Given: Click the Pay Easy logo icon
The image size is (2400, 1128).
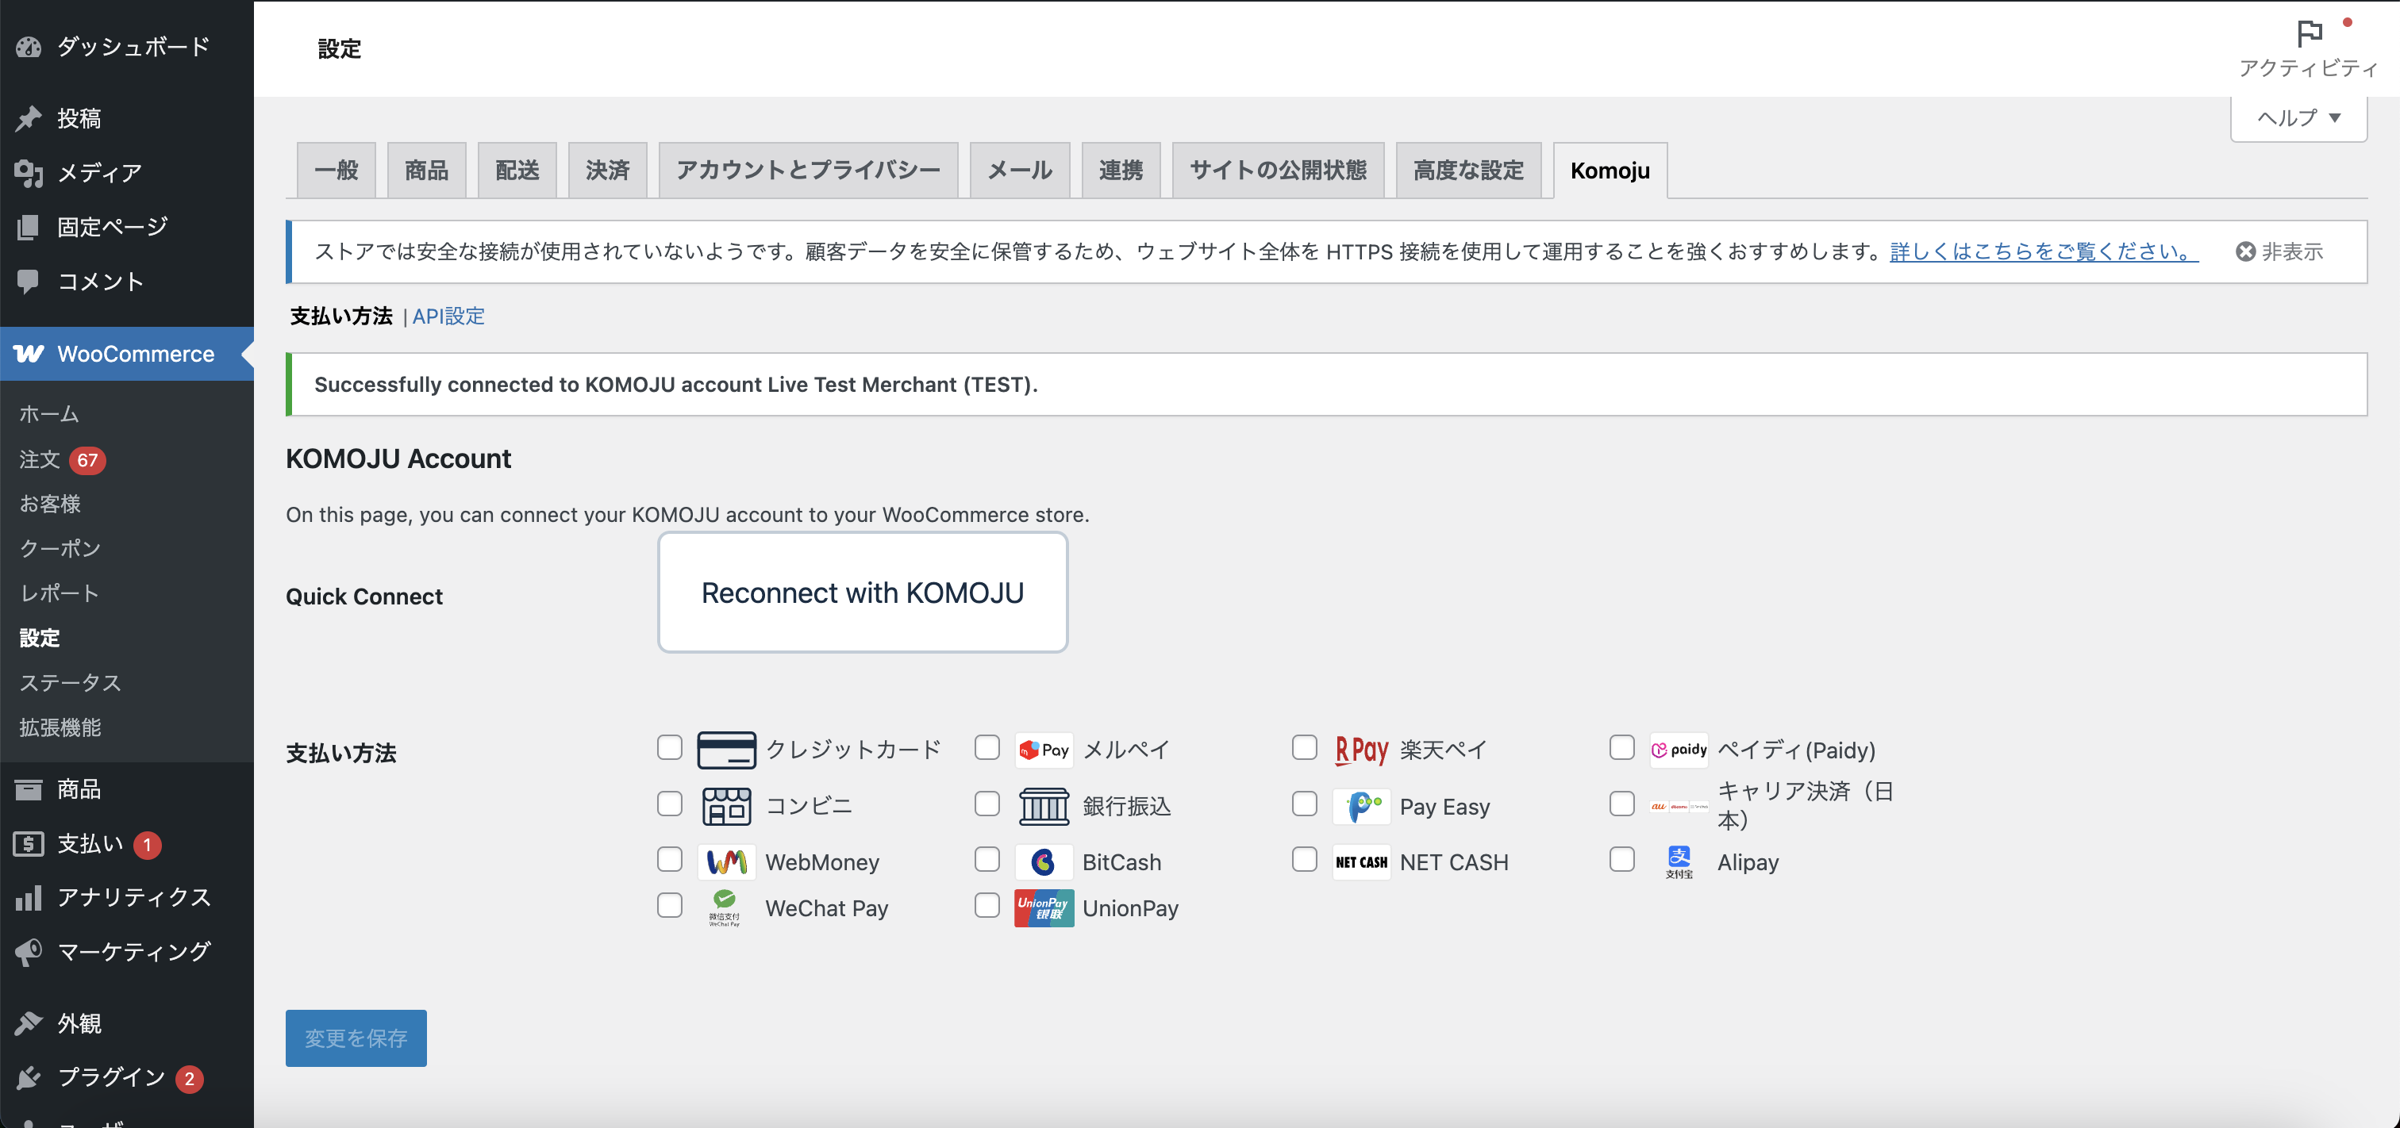Looking at the screenshot, I should tap(1361, 807).
